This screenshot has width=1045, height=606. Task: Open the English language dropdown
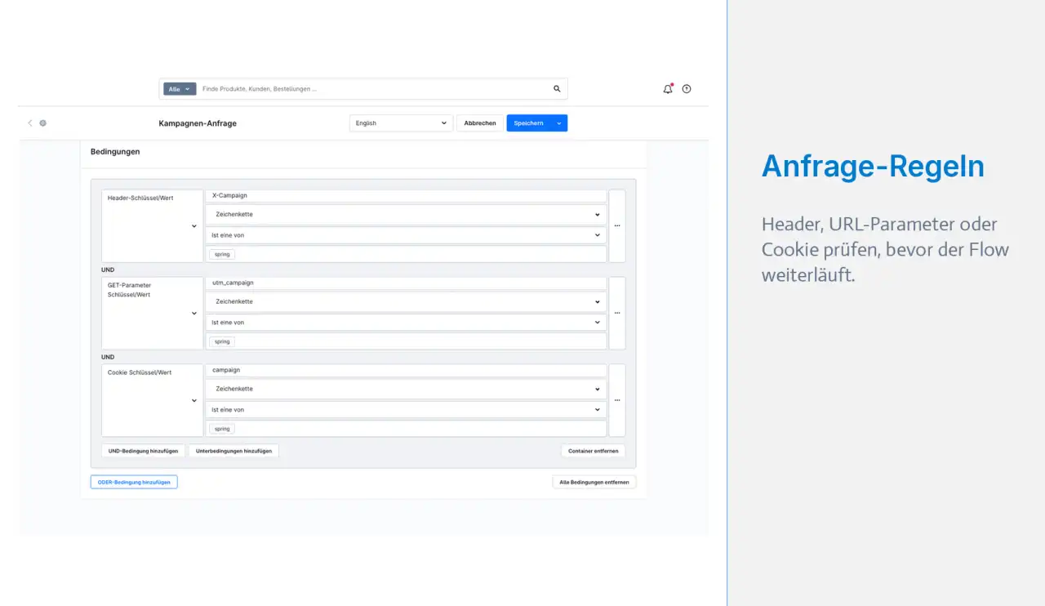pyautogui.click(x=401, y=123)
